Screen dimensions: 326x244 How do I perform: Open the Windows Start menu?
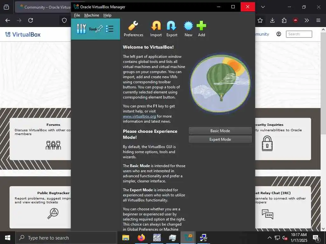pyautogui.click(x=8, y=238)
